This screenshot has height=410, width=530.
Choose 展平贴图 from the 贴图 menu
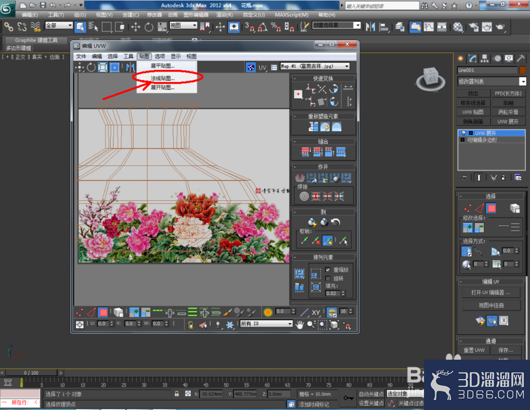[166, 66]
